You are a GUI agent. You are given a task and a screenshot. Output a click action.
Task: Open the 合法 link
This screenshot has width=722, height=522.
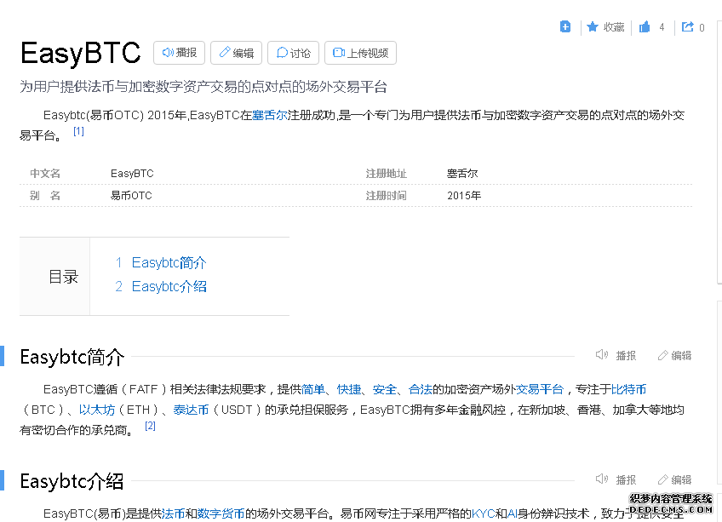[421, 390]
